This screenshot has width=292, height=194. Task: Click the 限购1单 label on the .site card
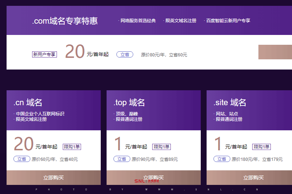coord(261,147)
